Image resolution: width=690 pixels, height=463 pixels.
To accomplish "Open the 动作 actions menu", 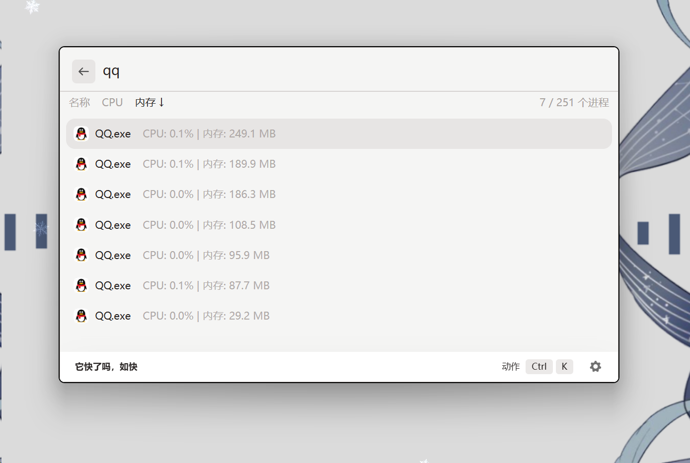I will point(511,366).
